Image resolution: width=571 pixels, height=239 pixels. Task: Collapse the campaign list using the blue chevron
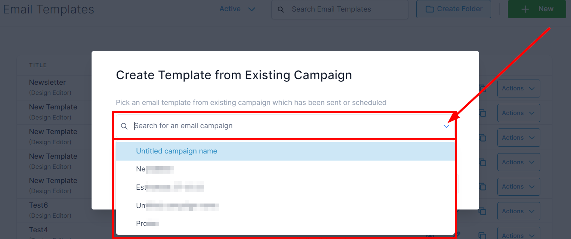point(446,126)
